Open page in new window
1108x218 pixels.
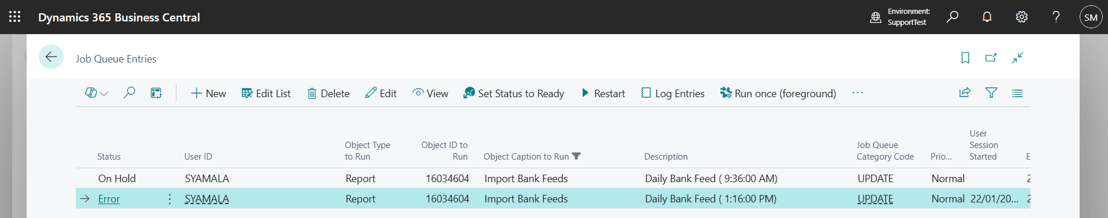(991, 58)
